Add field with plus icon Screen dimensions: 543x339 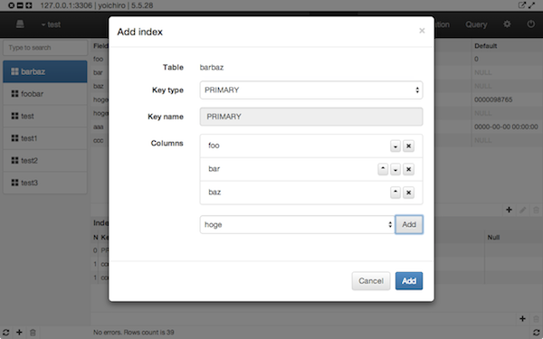tap(509, 210)
